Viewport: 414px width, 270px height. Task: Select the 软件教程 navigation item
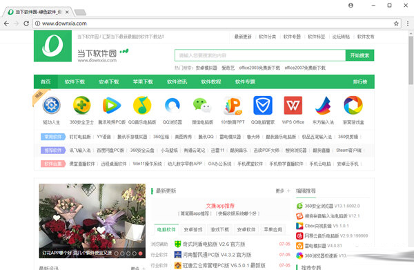[x=211, y=81]
